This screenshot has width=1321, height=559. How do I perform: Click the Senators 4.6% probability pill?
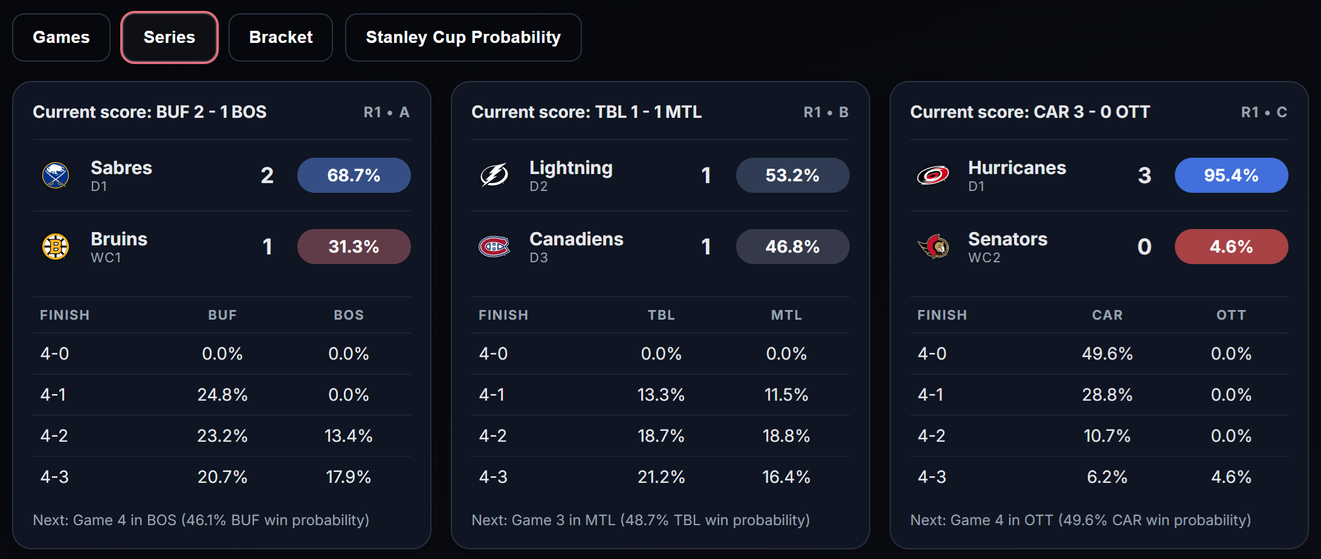[1231, 247]
